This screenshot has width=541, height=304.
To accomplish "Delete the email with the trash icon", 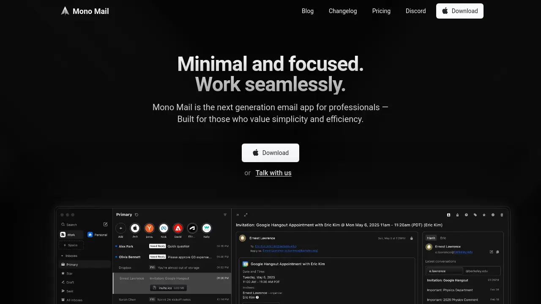I will tap(502, 215).
